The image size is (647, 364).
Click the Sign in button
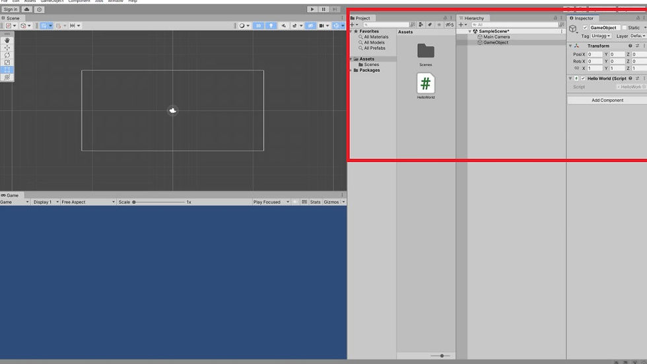click(11, 9)
